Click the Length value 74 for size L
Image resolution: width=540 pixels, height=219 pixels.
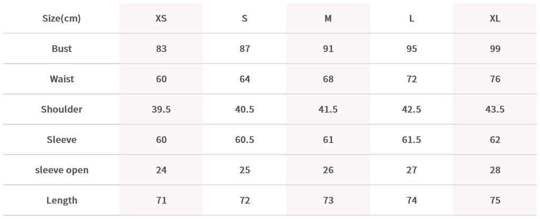412,201
